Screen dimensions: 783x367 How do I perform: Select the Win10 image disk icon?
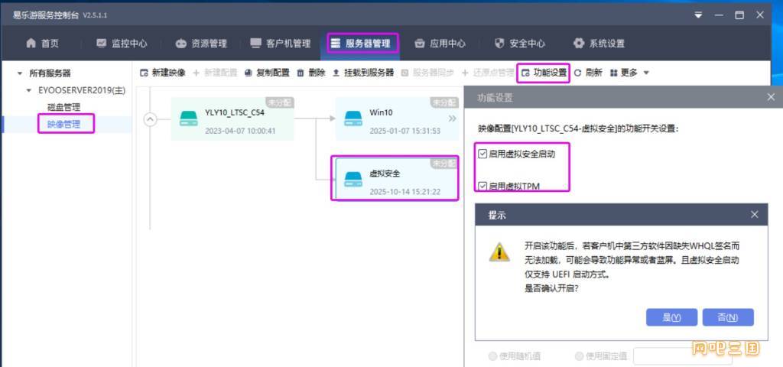(x=353, y=119)
